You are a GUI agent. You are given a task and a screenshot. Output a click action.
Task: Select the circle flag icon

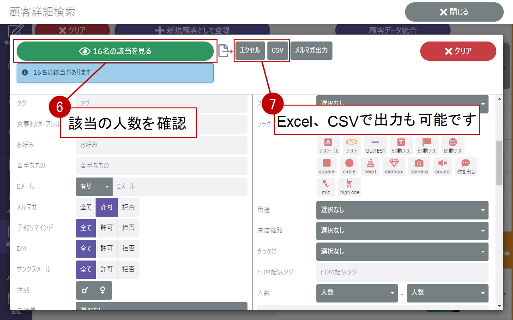click(349, 166)
